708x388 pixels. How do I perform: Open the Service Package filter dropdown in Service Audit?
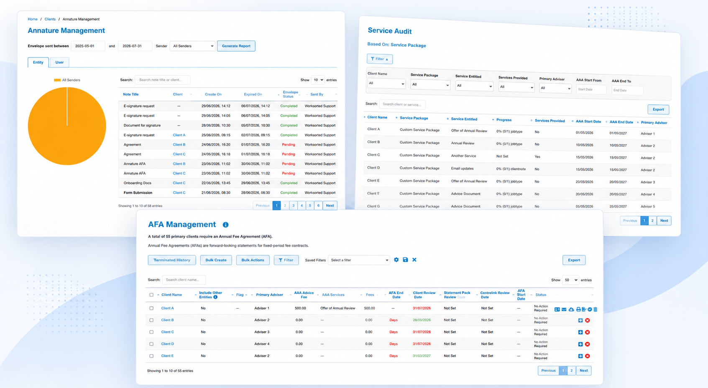coord(430,85)
